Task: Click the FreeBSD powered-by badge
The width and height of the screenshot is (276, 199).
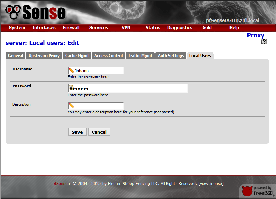Action: pos(258,192)
